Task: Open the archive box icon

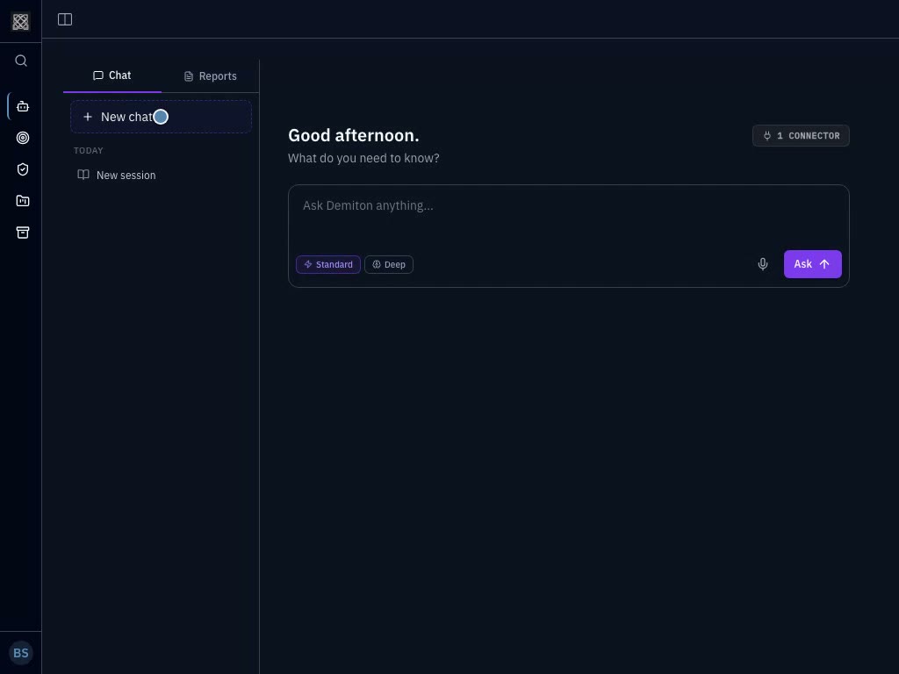Action: [23, 232]
